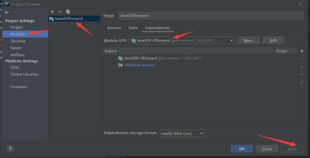Open Project settings section

coord(17,27)
